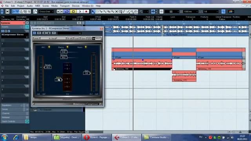Switch to Camtasia Studio in taskbar
Image resolution: width=251 pixels, height=141 pixels.
[x=157, y=137]
